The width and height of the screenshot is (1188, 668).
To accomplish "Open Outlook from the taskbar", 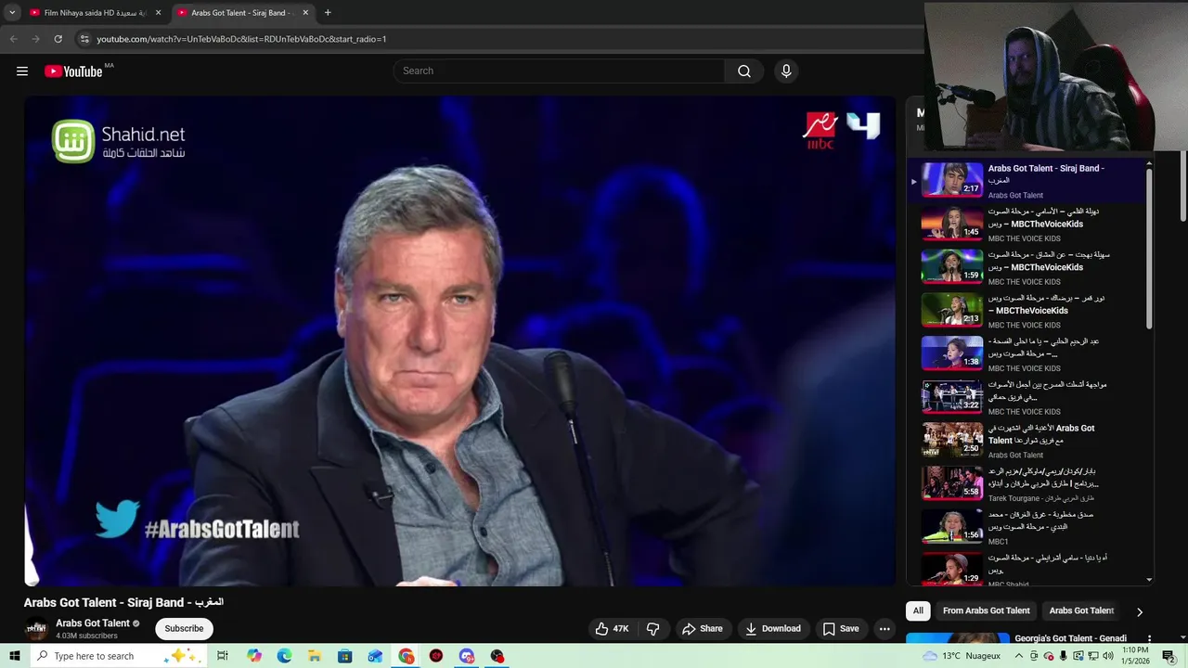I will 375,656.
